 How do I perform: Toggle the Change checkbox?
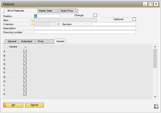tap(95, 15)
